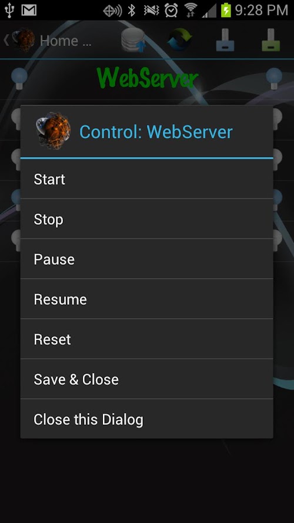Screen dimensions: 294x523
Task: Select Pause in the control list
Action: coord(146,259)
